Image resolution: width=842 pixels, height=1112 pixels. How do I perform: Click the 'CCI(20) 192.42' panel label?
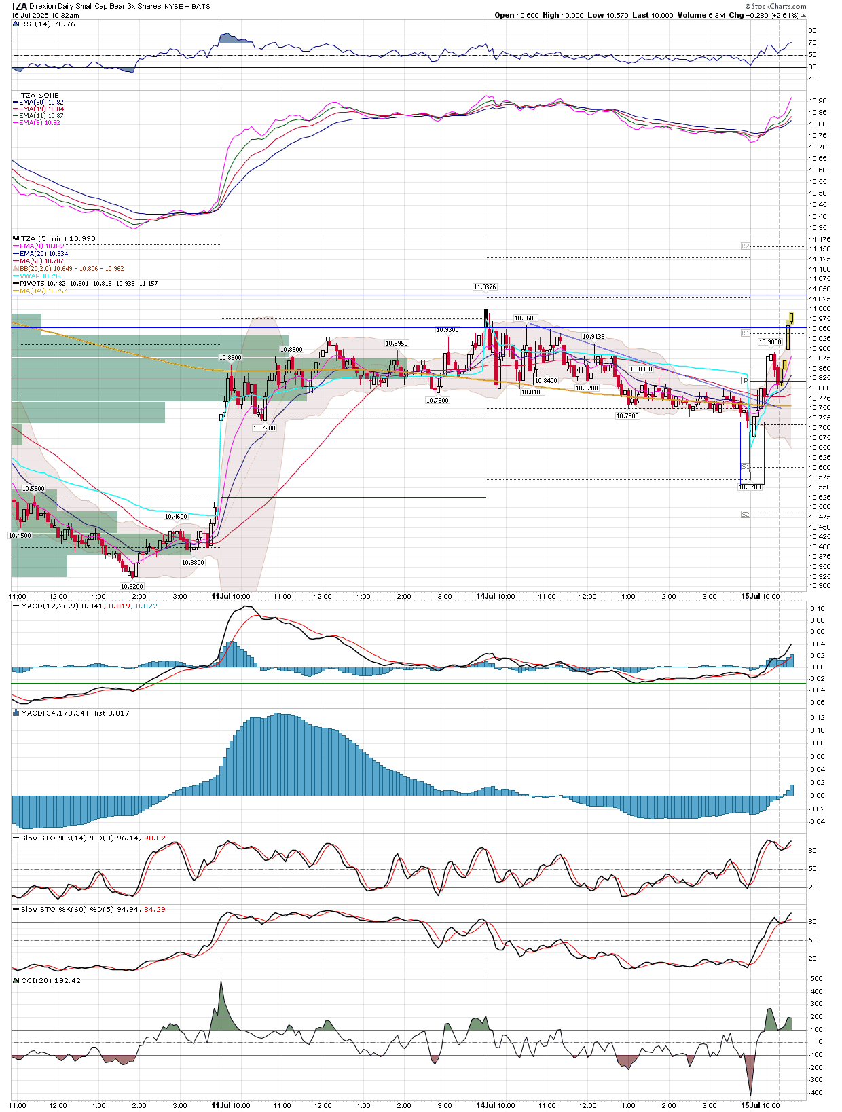click(51, 981)
